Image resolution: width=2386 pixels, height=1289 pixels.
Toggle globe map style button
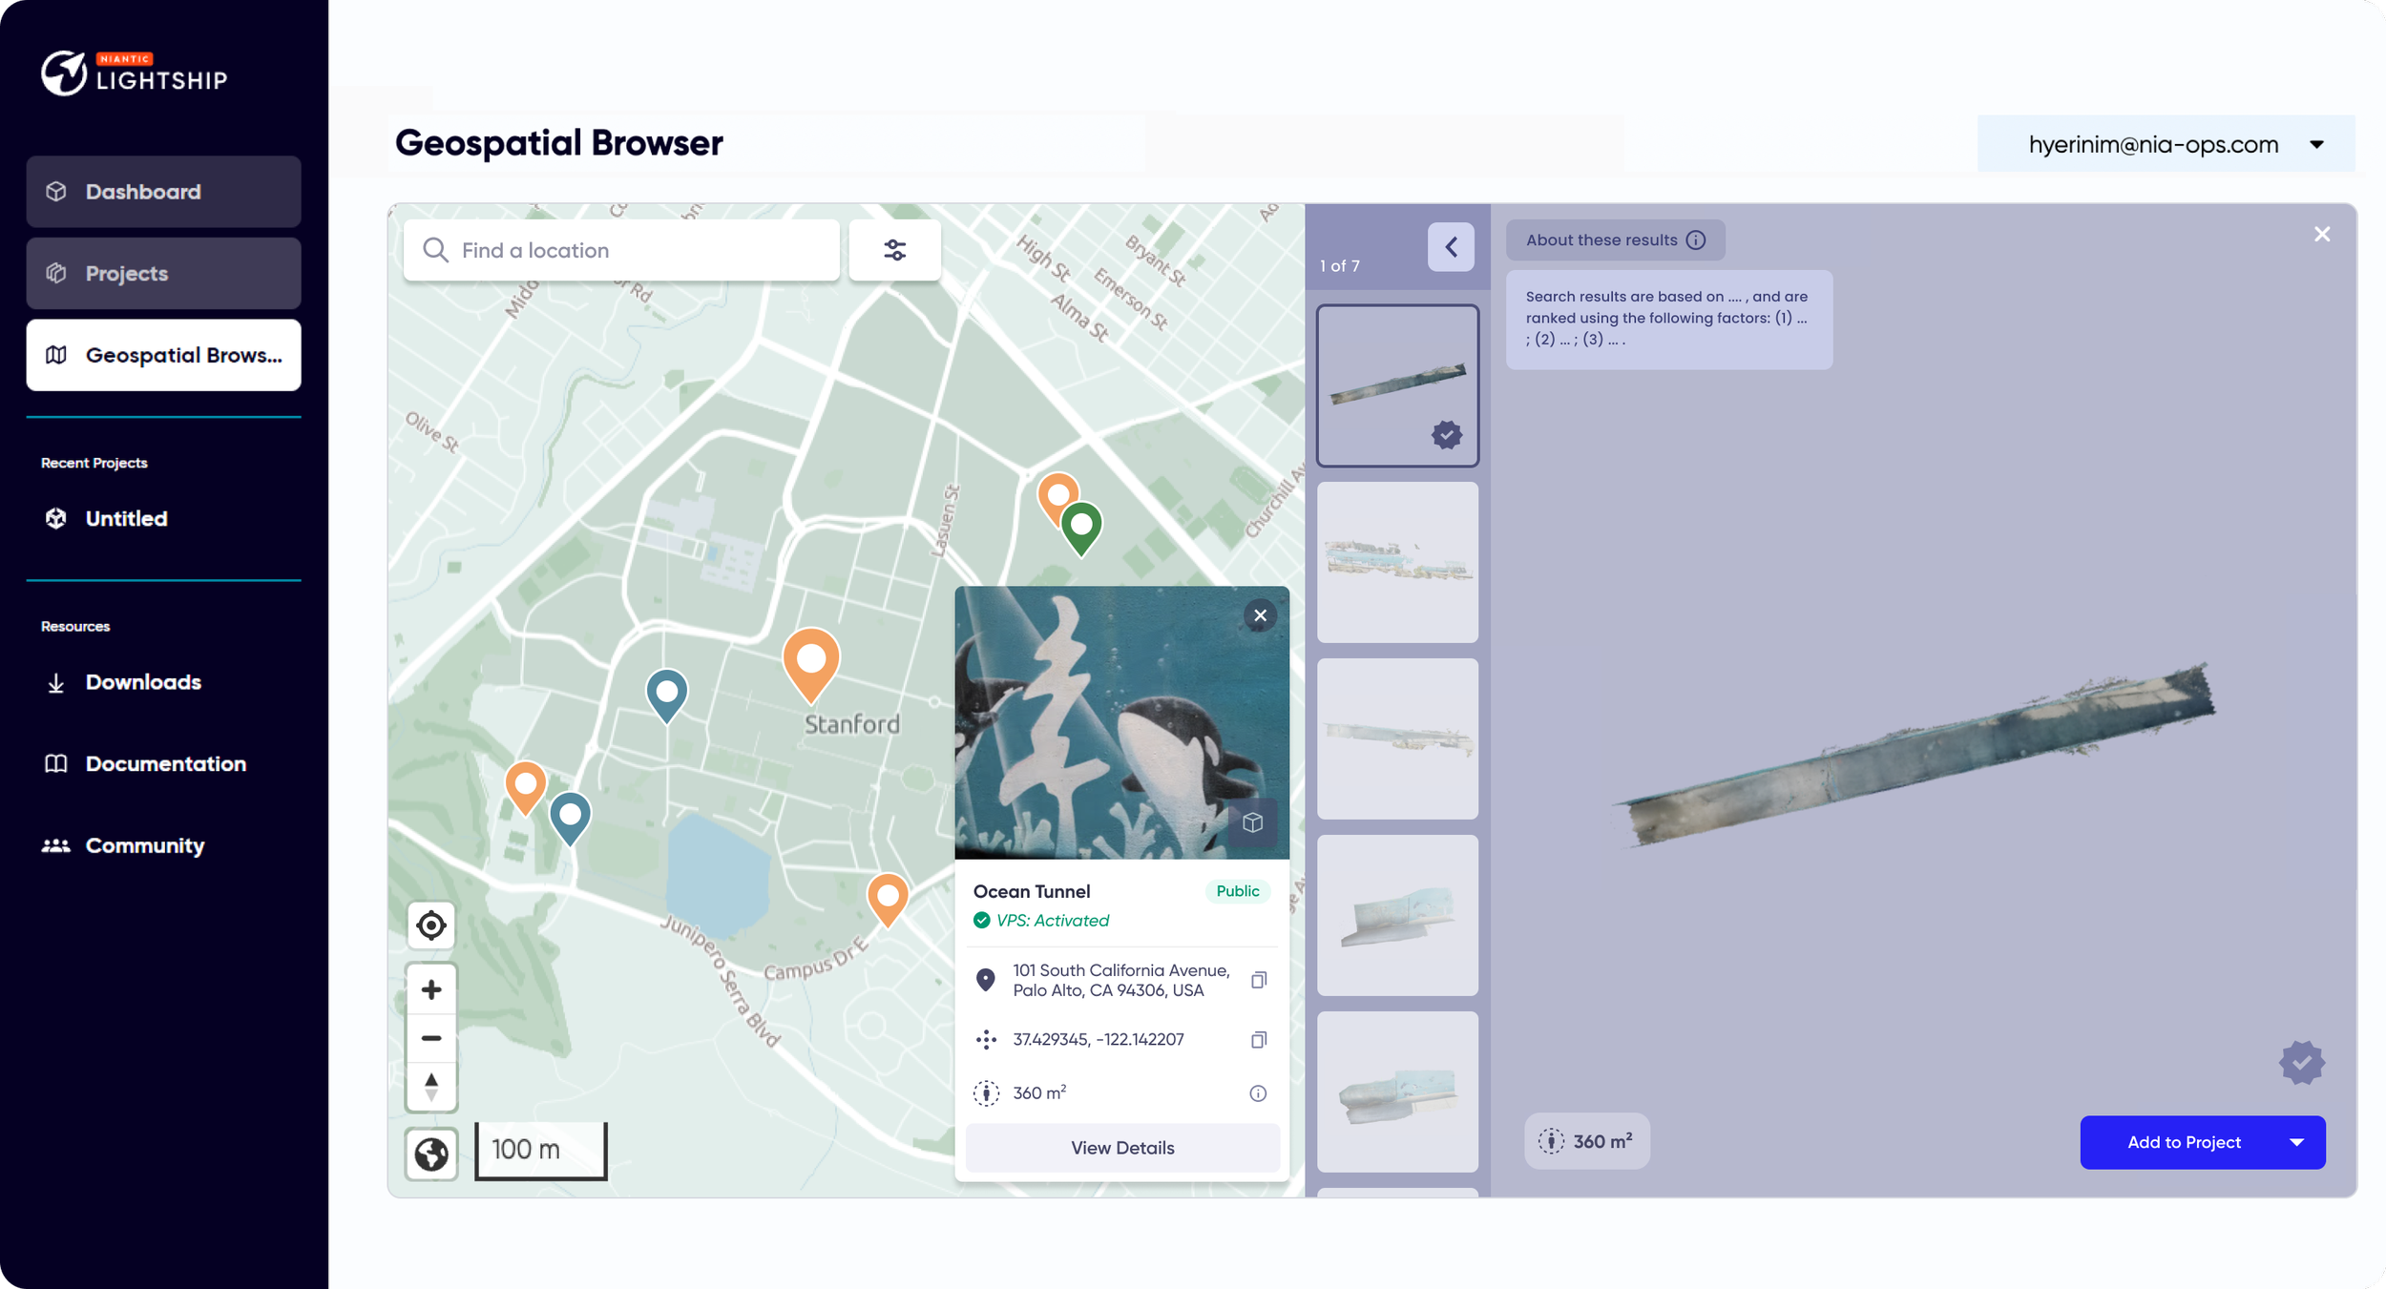pos(431,1154)
